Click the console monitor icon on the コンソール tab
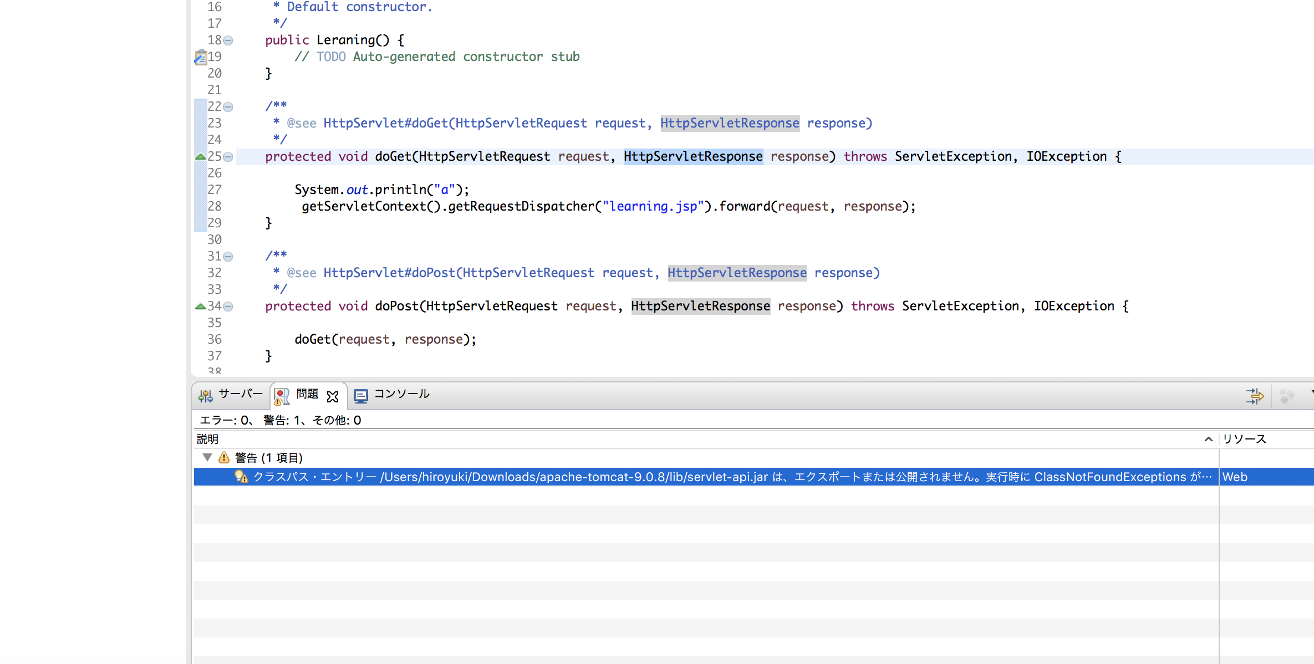Image resolution: width=1314 pixels, height=664 pixels. tap(361, 395)
